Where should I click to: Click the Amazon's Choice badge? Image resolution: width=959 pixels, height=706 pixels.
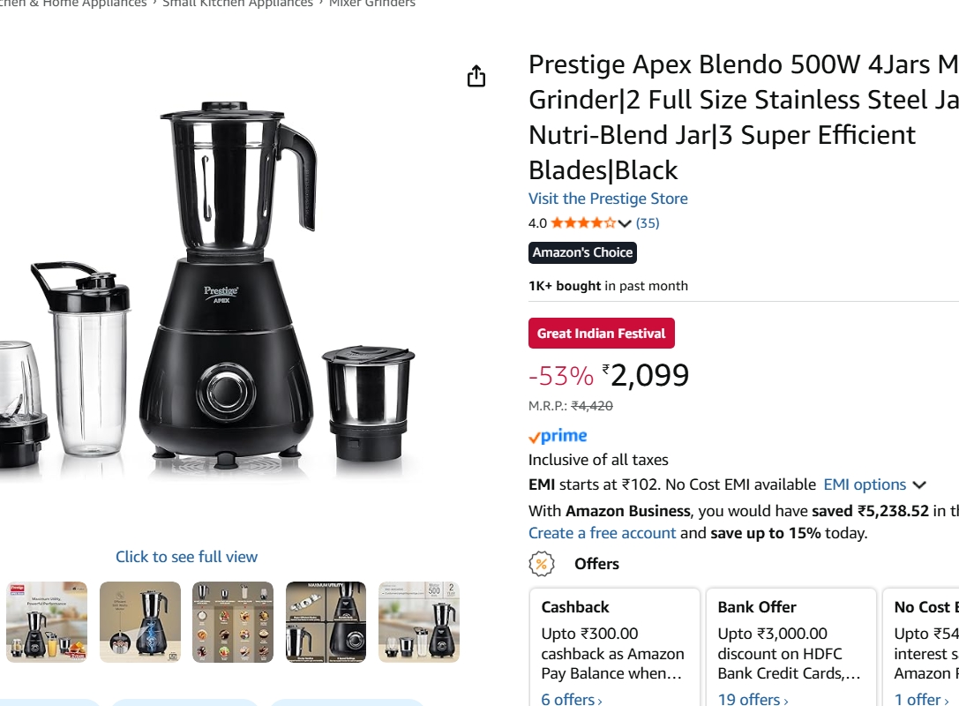tap(581, 252)
